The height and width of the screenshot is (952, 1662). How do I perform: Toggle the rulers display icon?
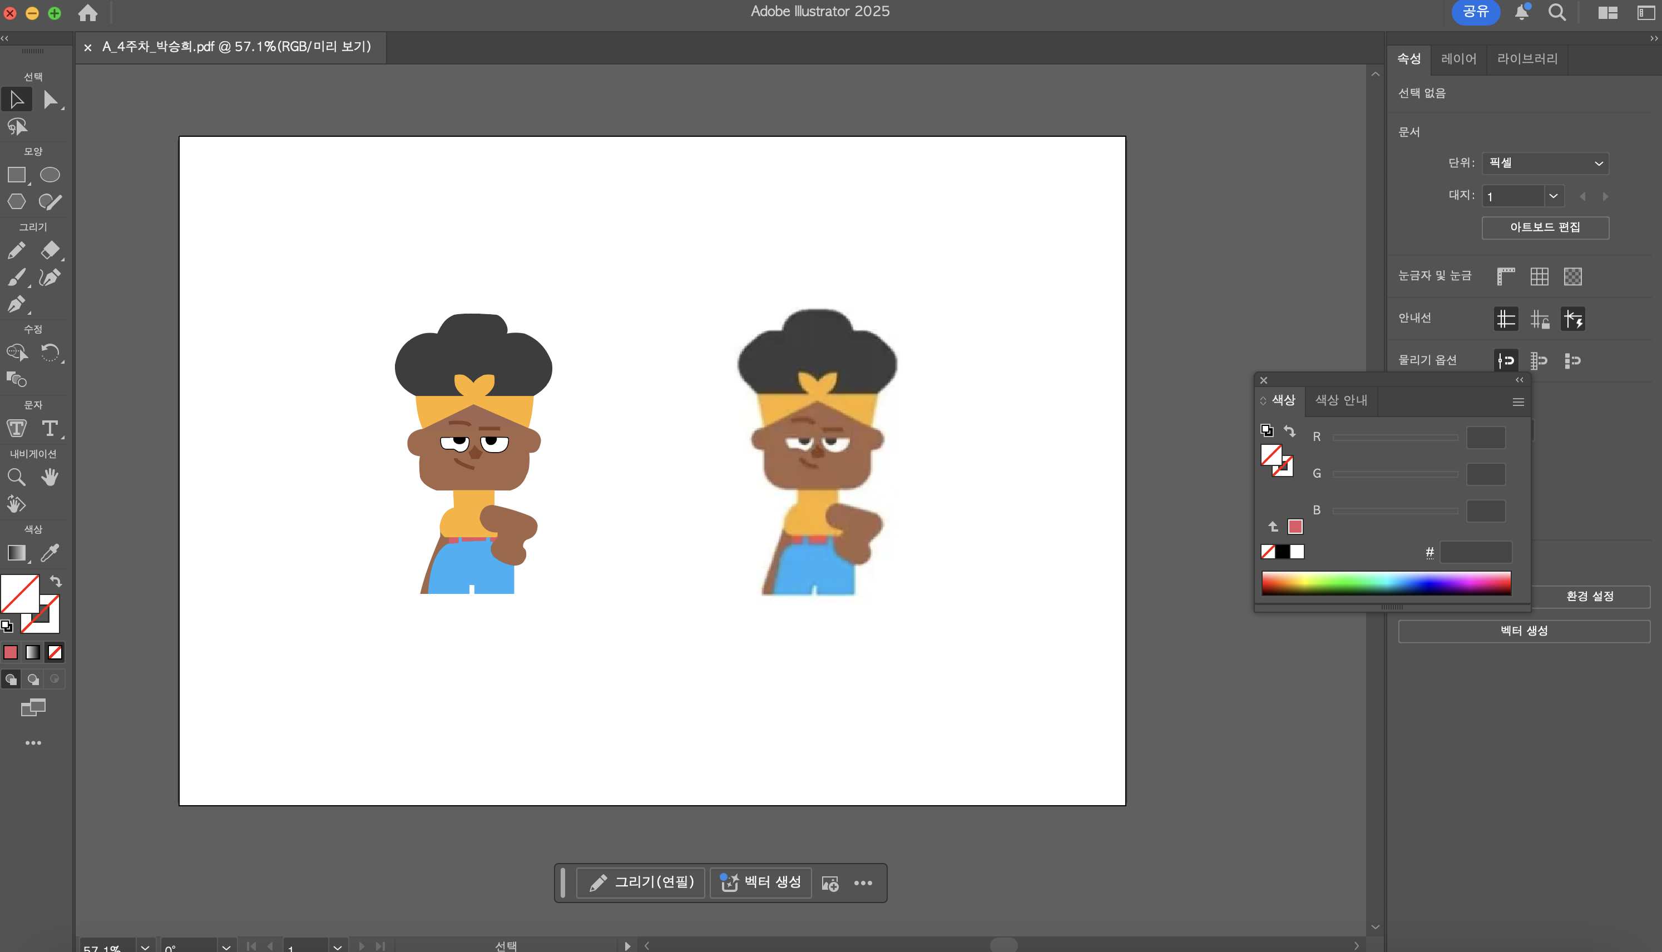point(1506,276)
